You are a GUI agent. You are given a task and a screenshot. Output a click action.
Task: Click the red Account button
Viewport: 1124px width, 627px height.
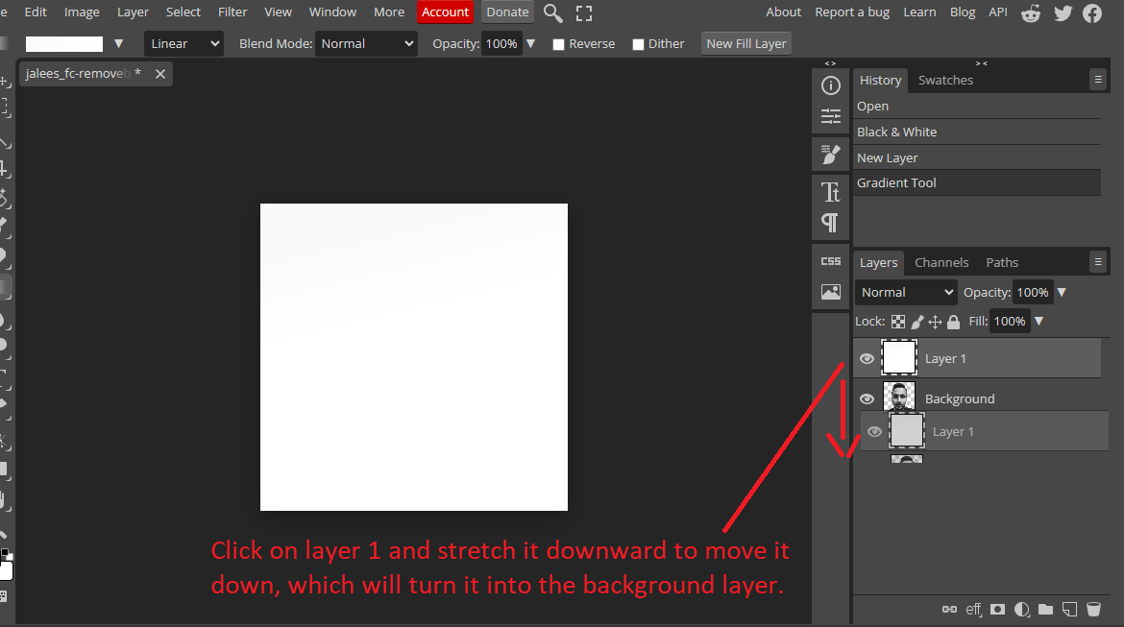coord(446,12)
